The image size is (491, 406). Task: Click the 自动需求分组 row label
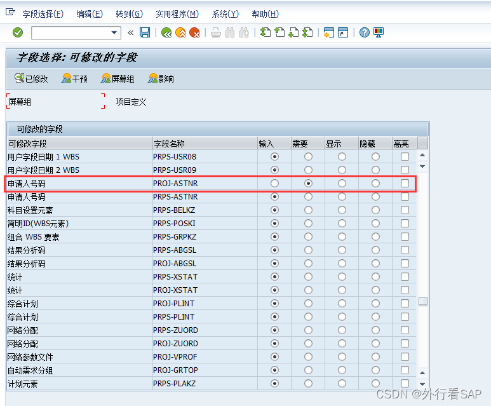pos(30,370)
